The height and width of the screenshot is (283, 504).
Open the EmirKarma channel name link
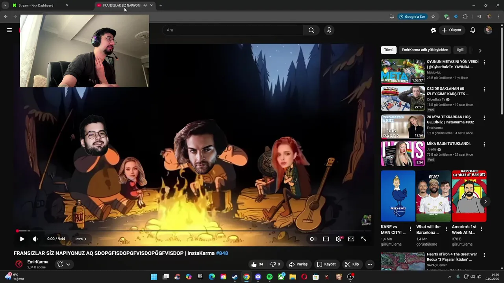(38, 262)
